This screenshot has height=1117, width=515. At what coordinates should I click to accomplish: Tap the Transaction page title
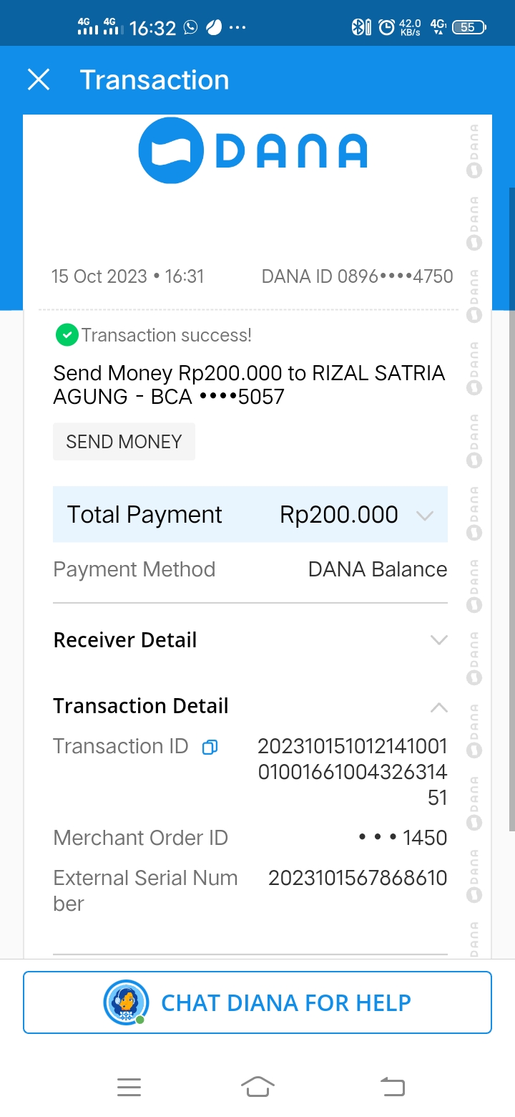(154, 79)
